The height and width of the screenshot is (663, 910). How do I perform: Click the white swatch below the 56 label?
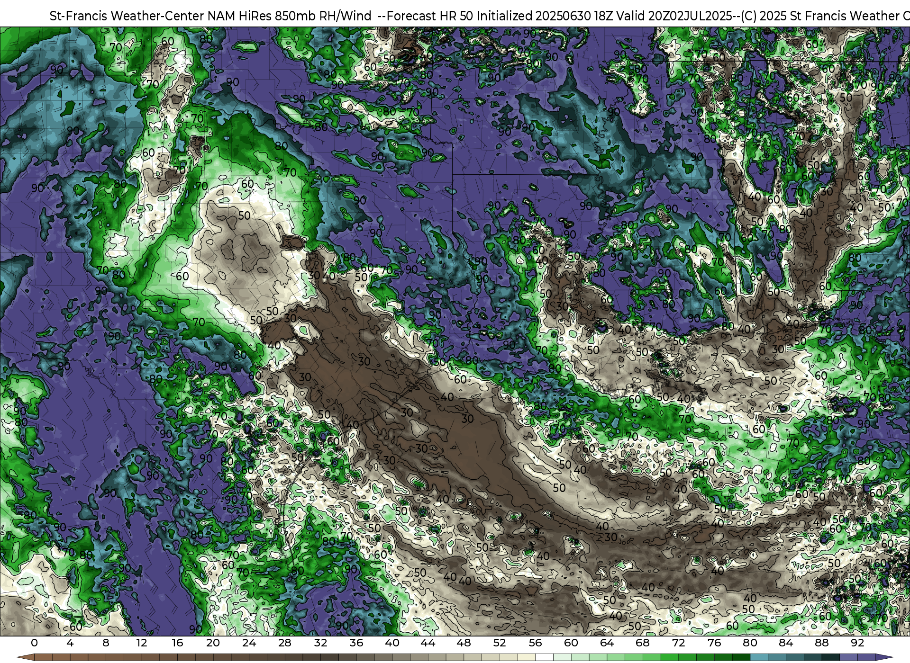pos(544,657)
